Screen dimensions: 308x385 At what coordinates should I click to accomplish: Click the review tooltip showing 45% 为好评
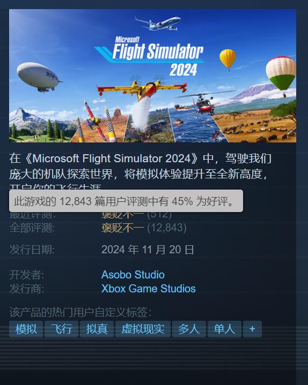(126, 201)
